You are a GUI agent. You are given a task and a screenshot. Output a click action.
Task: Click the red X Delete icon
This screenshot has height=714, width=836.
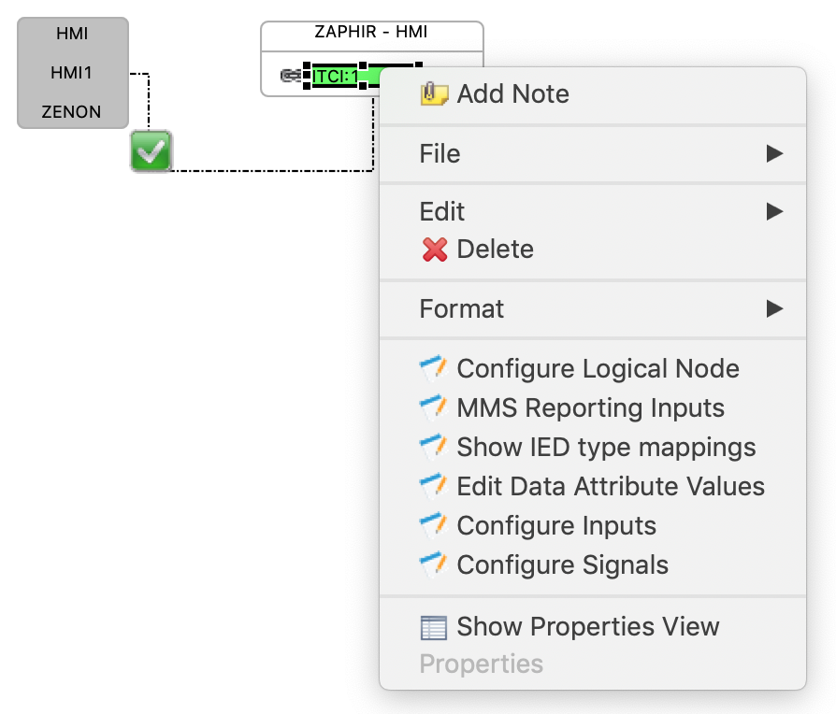[x=434, y=250]
